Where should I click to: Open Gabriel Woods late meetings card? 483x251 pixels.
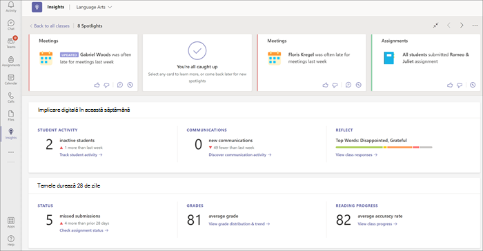click(x=83, y=63)
